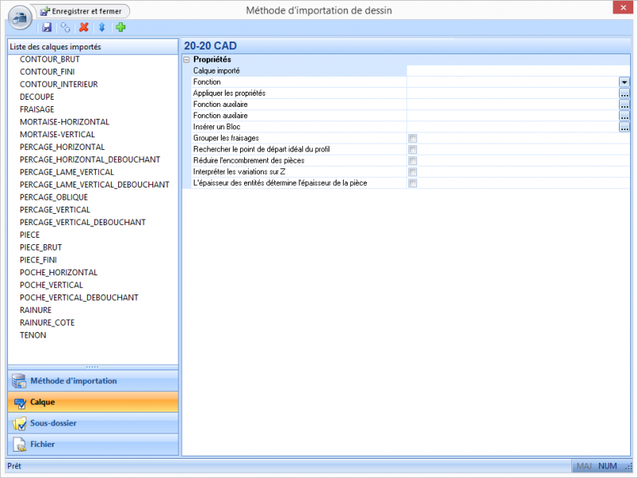Enable the Grouper les fraisages checkbox

click(412, 138)
